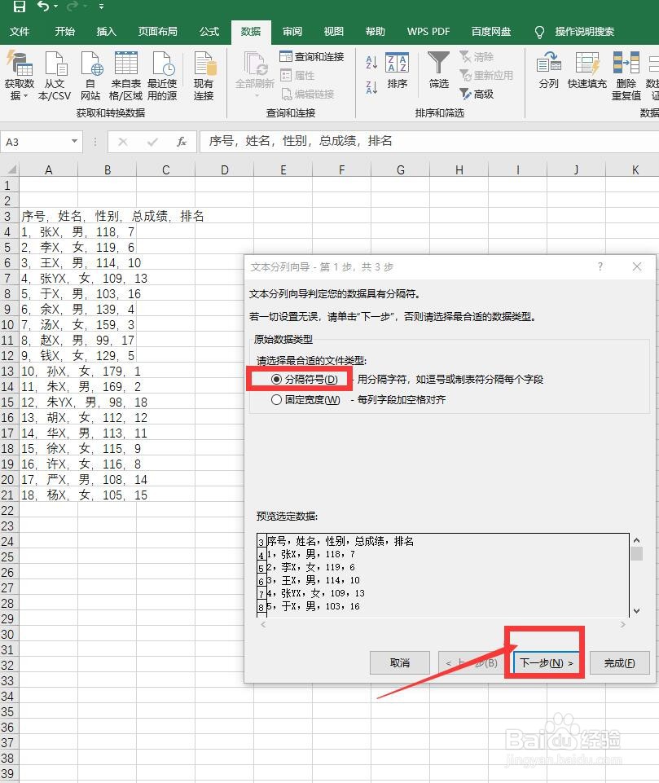Select column header A
The height and width of the screenshot is (783, 659).
pyautogui.click(x=48, y=169)
